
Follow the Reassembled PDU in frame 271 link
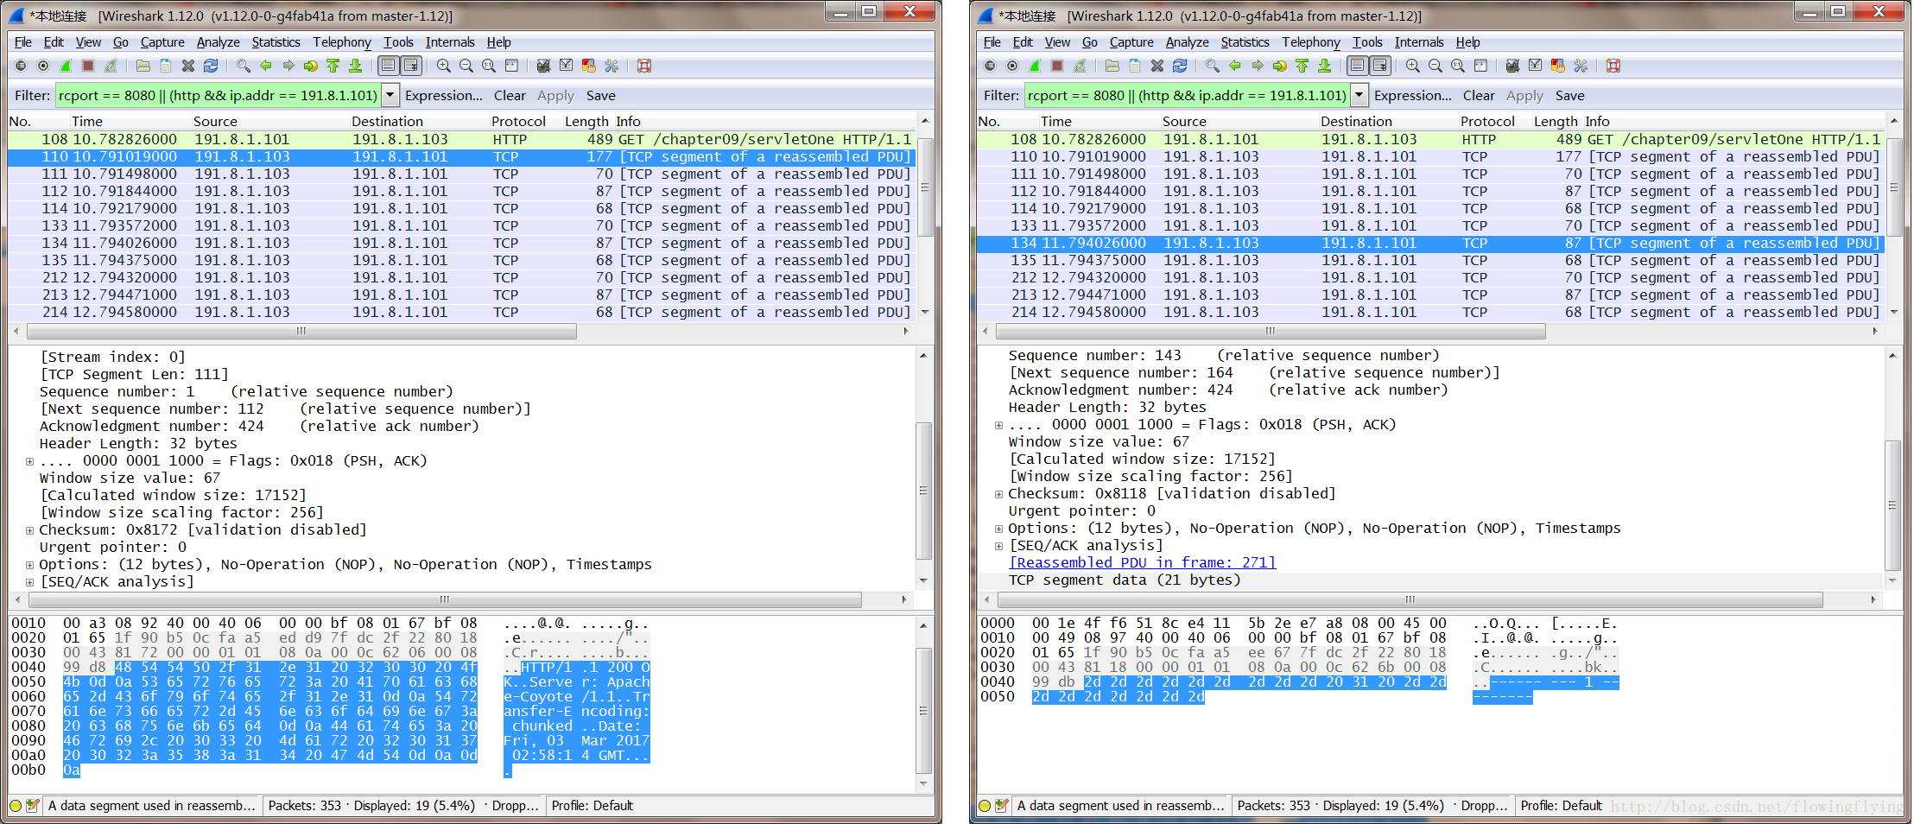point(1142,563)
